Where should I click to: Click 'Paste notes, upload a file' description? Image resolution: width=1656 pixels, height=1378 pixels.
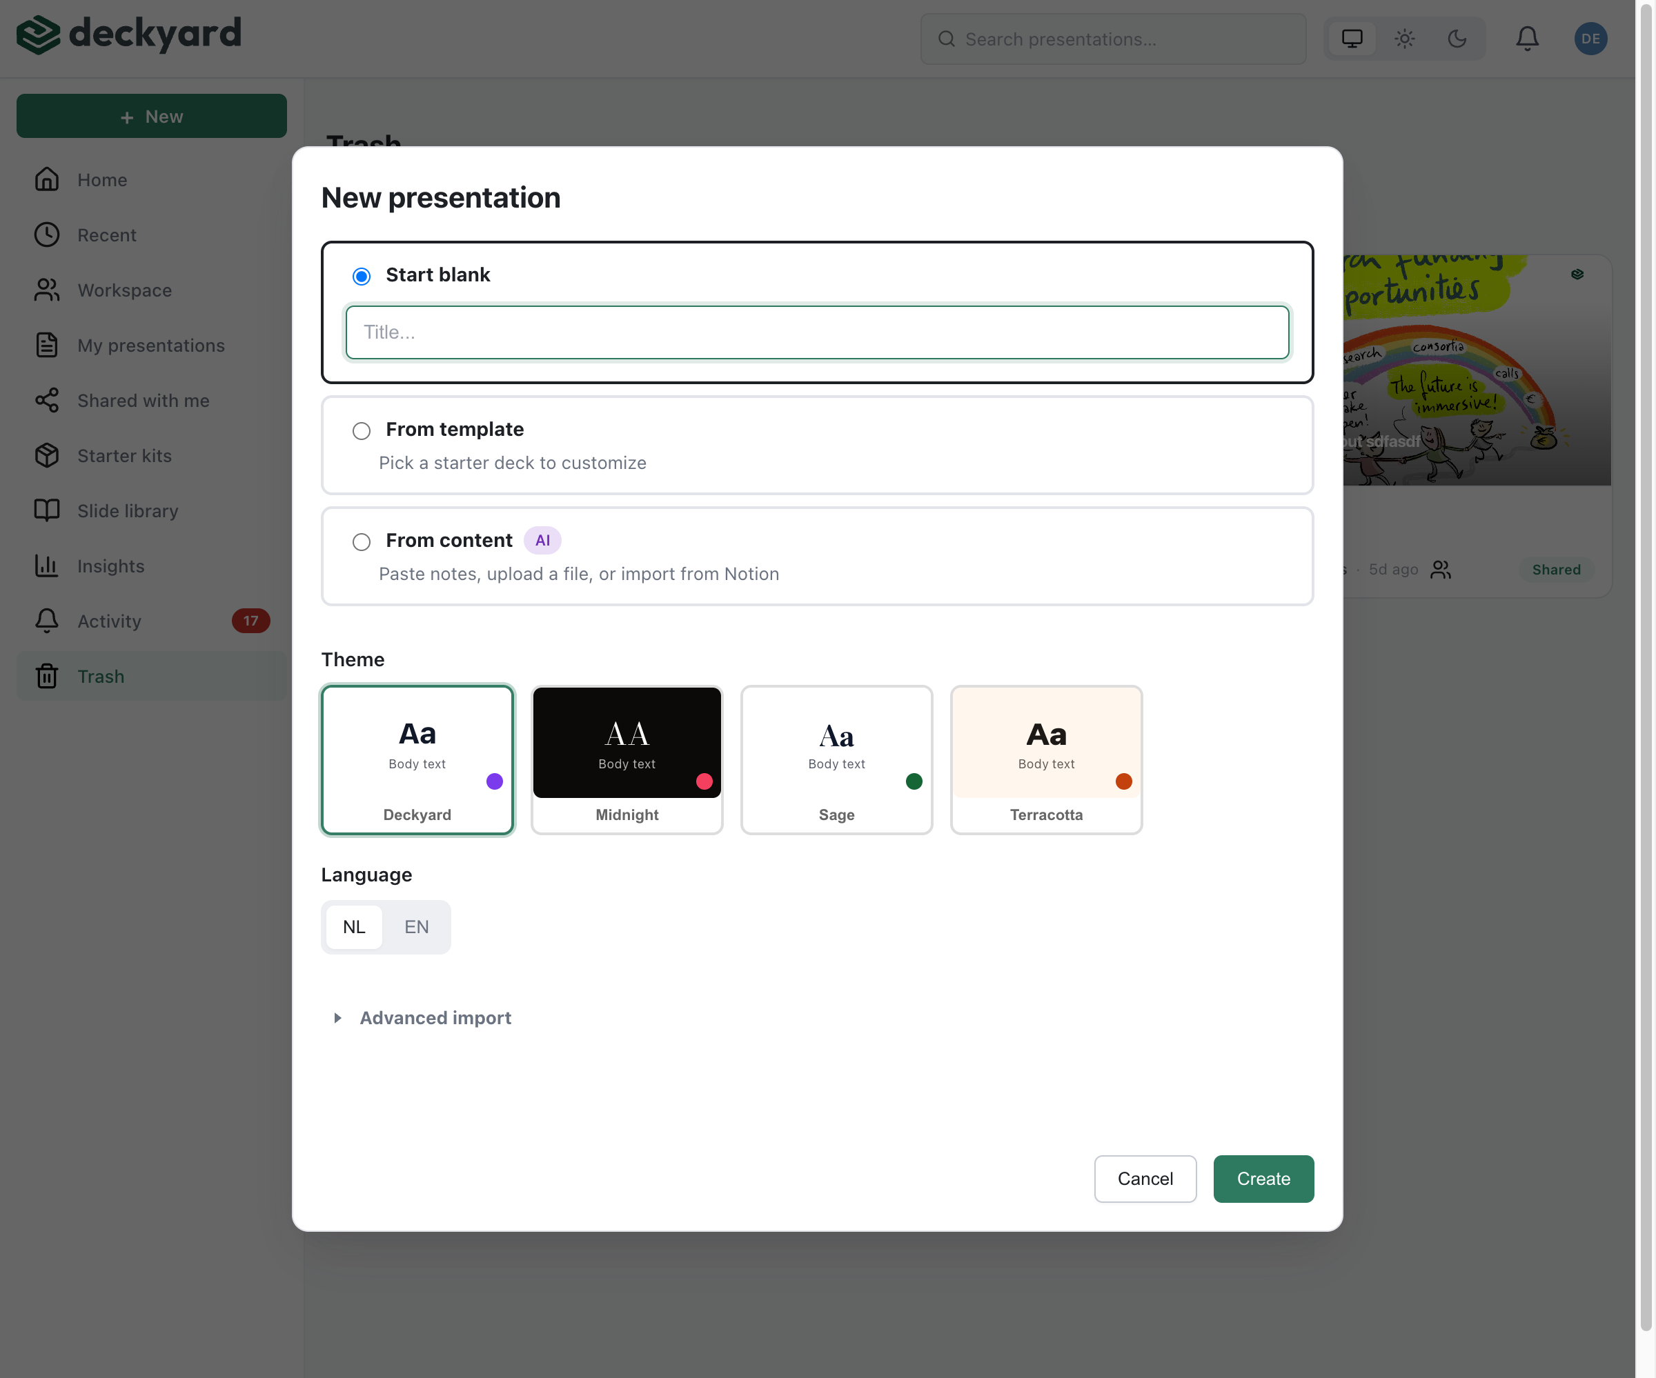[x=579, y=574]
